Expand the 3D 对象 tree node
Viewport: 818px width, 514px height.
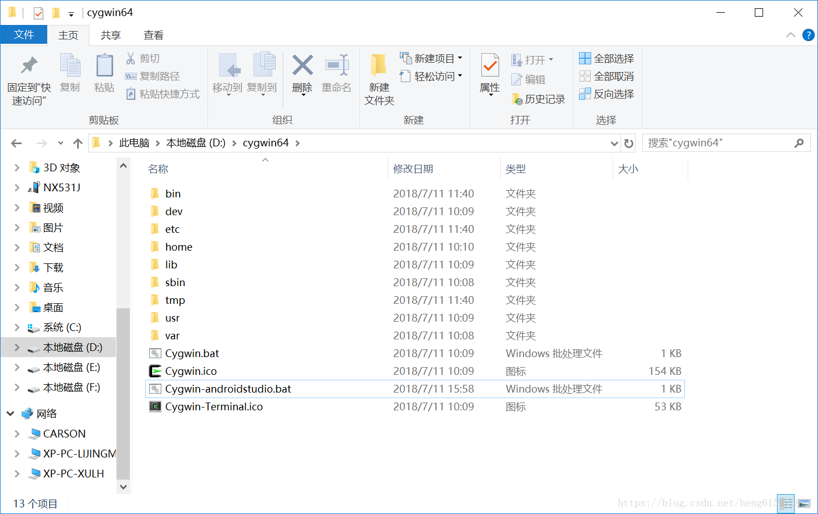[17, 167]
